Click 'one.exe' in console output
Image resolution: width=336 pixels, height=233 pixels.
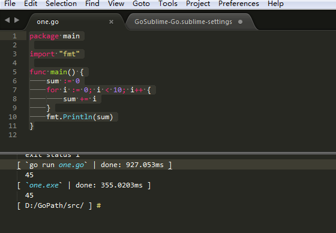pyautogui.click(x=44, y=185)
